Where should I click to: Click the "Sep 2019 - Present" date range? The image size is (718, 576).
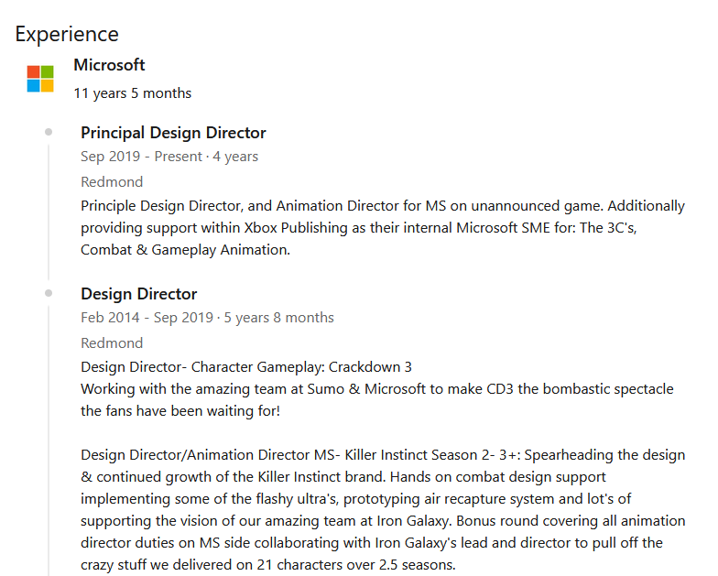pyautogui.click(x=141, y=157)
